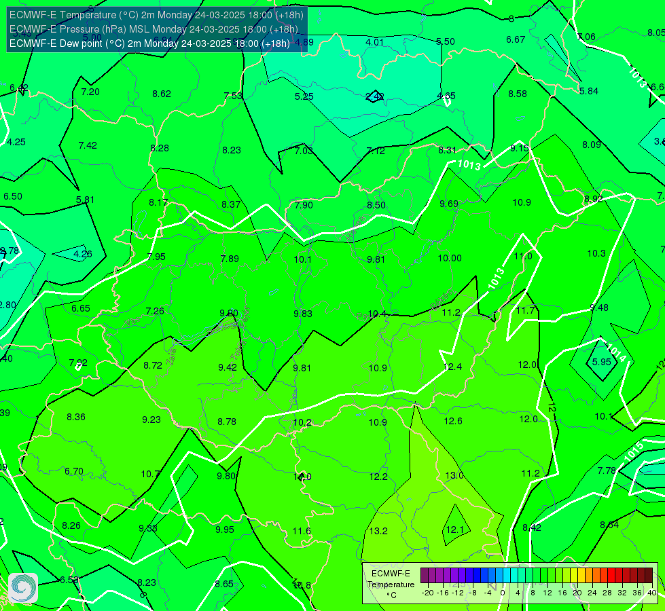Viewport: 665px width, 611px height.
Task: Click the 9.42 dew point value
Action: pos(228,367)
